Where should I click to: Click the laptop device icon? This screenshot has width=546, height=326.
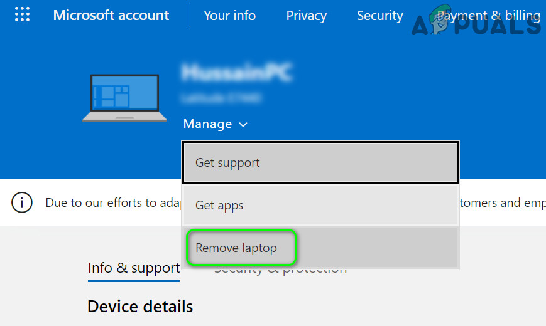[x=125, y=98]
